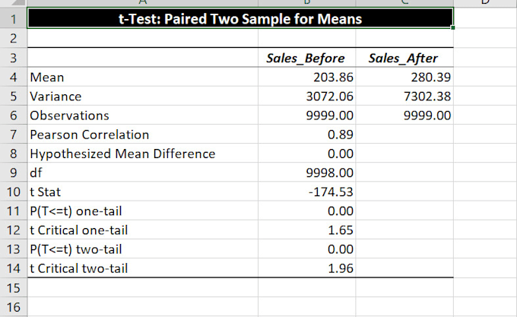Select row 15 using its row header
Screen dimensions: 517x317
12,287
